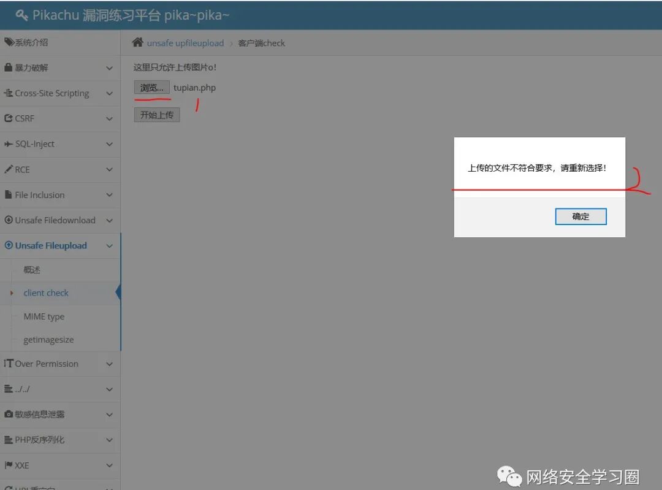Click the lock icon beside 暴力破解
This screenshot has width=662, height=490.
tap(8, 67)
